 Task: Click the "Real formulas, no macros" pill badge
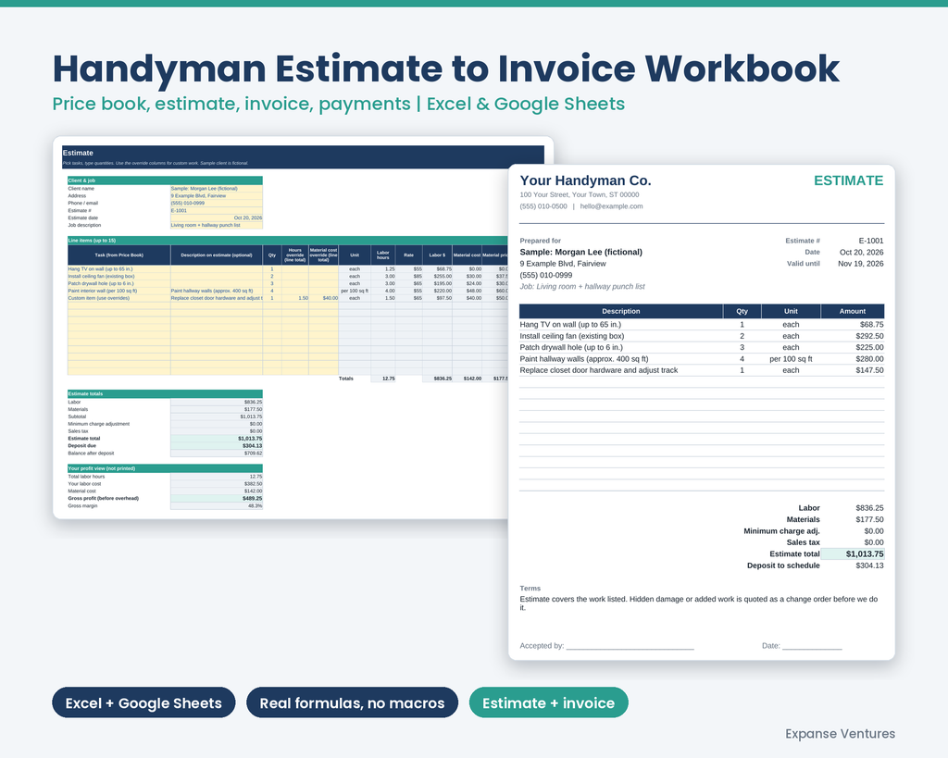point(352,702)
